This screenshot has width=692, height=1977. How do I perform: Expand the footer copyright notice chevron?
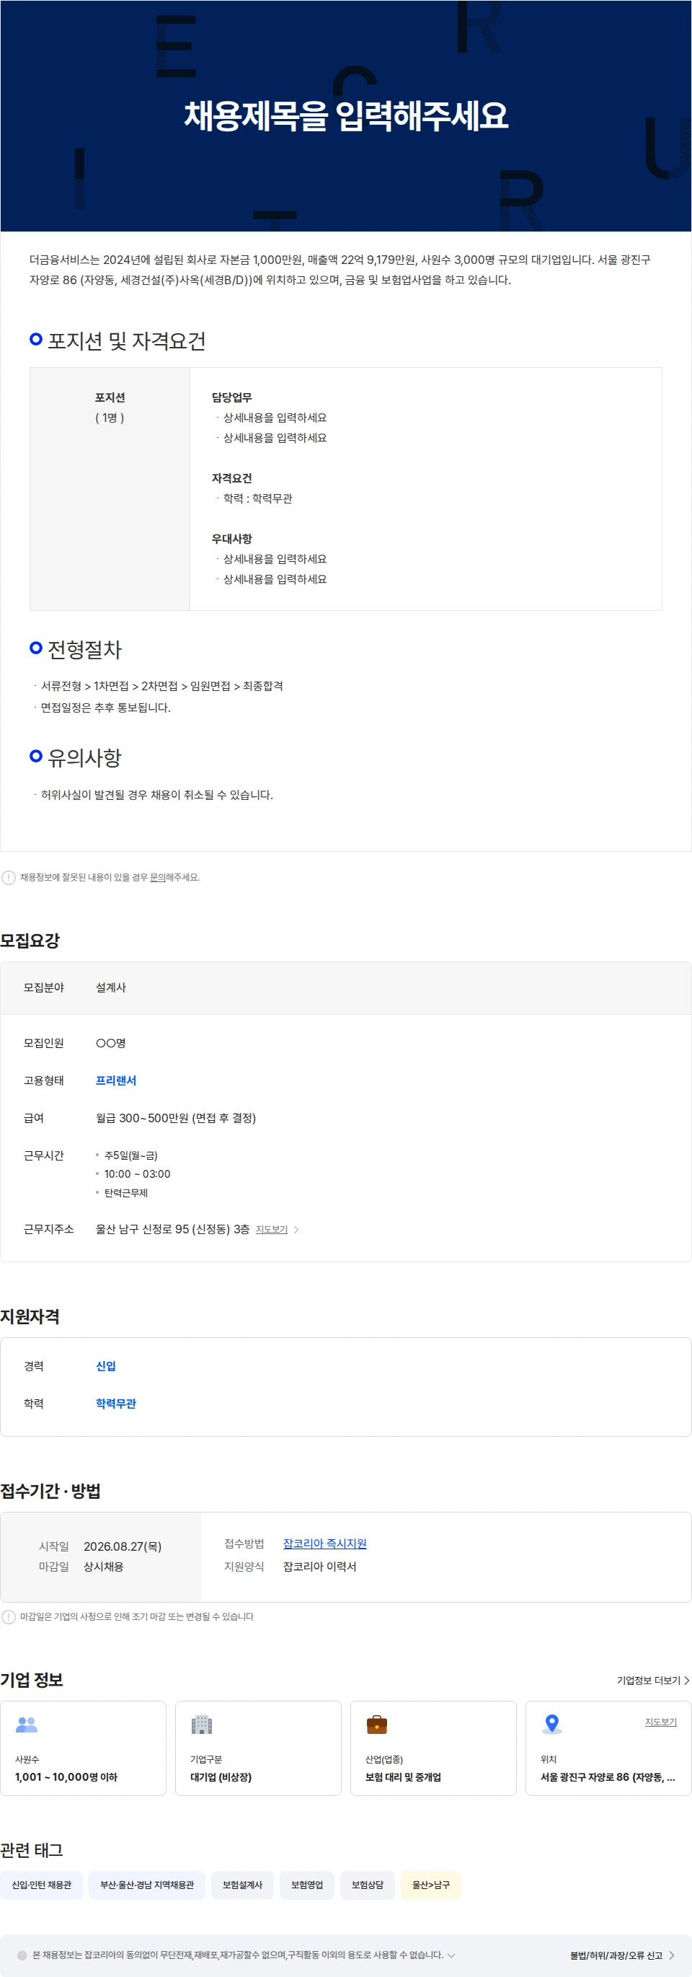tap(451, 1955)
